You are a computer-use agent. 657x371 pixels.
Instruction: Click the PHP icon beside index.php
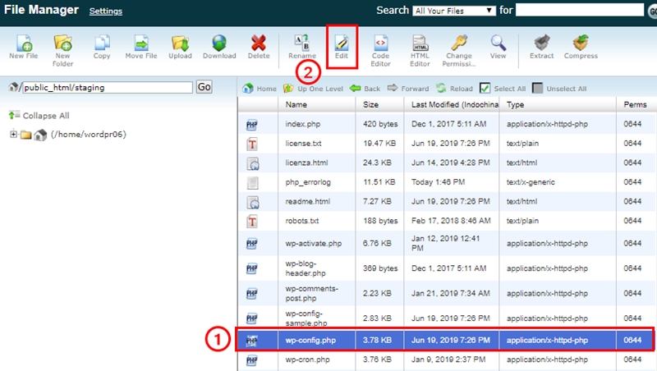point(252,125)
